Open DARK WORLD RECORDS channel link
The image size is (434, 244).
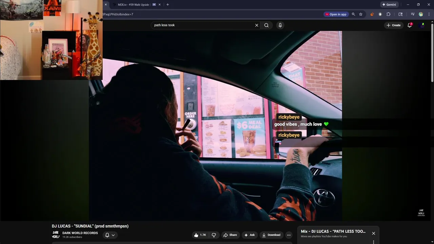point(80,233)
